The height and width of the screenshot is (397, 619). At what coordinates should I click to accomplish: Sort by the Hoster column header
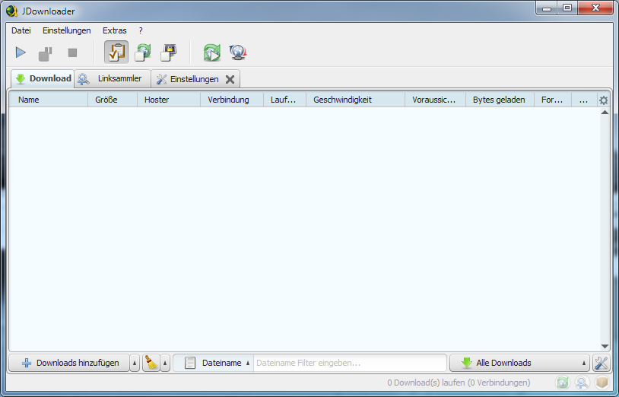[x=169, y=100]
